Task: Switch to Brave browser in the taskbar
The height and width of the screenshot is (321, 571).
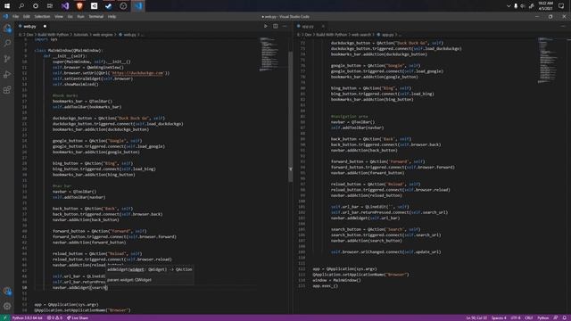Action: [79, 6]
